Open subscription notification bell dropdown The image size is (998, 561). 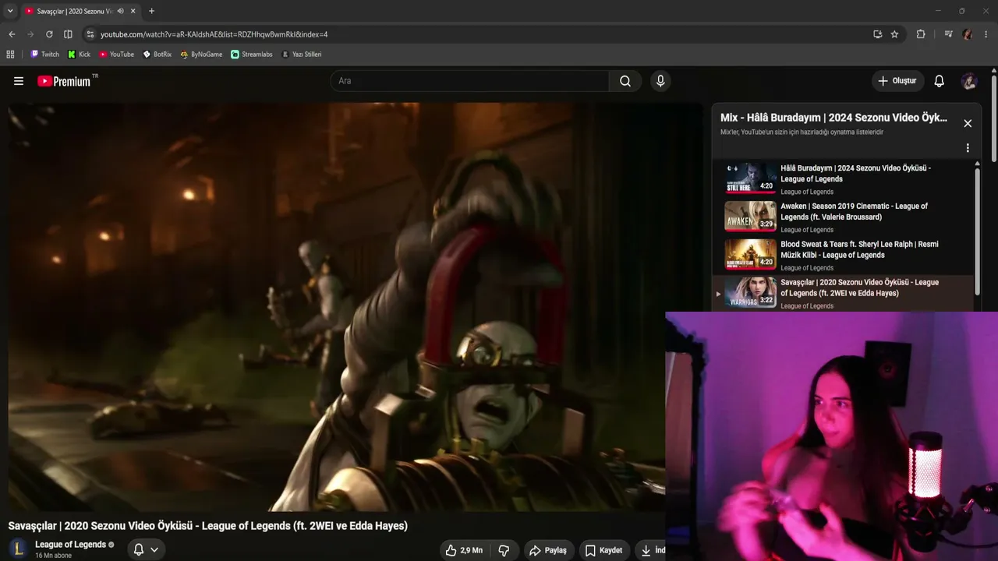(146, 549)
